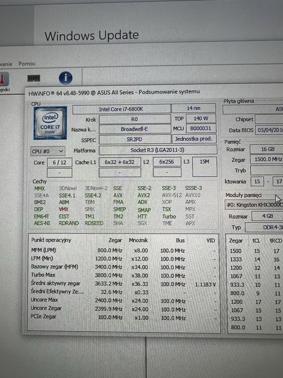Viewport: 283px width, 378px height.
Task: Open Kingston memory module dropdown
Action: (254, 205)
